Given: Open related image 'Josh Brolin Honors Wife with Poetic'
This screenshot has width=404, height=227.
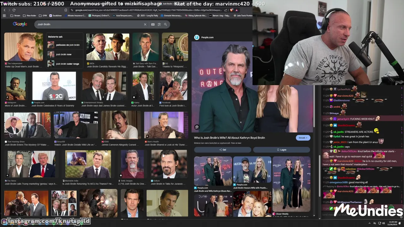Looking at the screenshot, I should tap(252, 170).
